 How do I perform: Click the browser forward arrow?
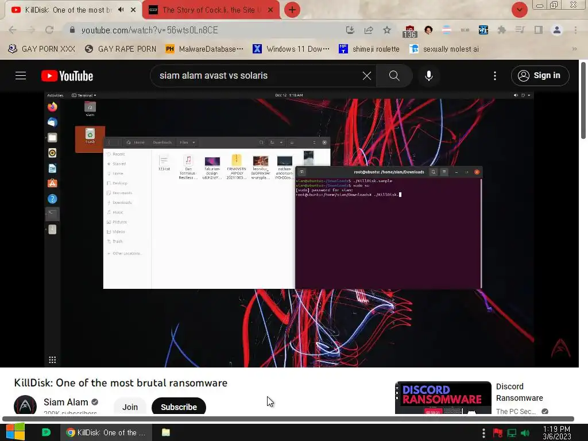tap(31, 30)
